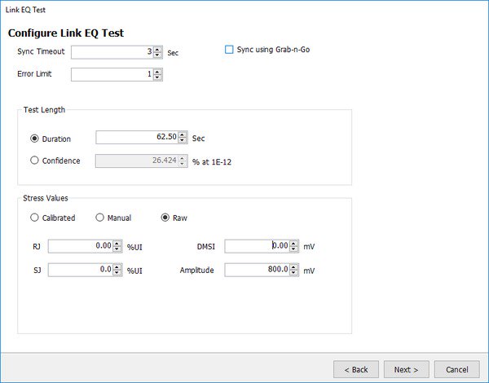Click the Amplitude mV input field
This screenshot has height=383, width=489.
coord(254,271)
